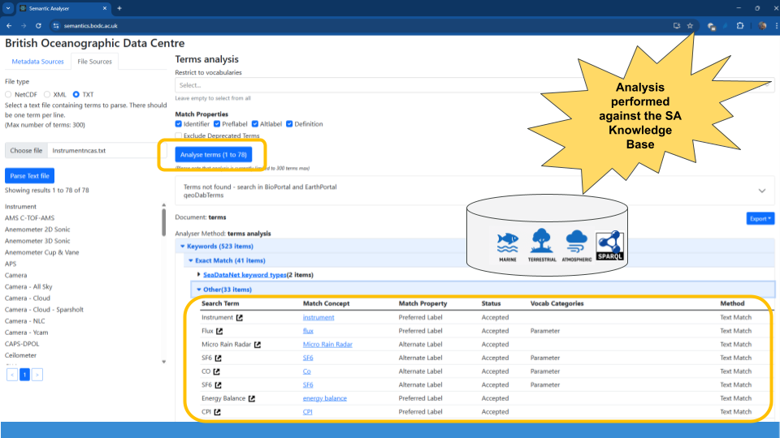Select AMS C-TOF-AMS in term list
The image size is (780, 438).
pos(29,218)
